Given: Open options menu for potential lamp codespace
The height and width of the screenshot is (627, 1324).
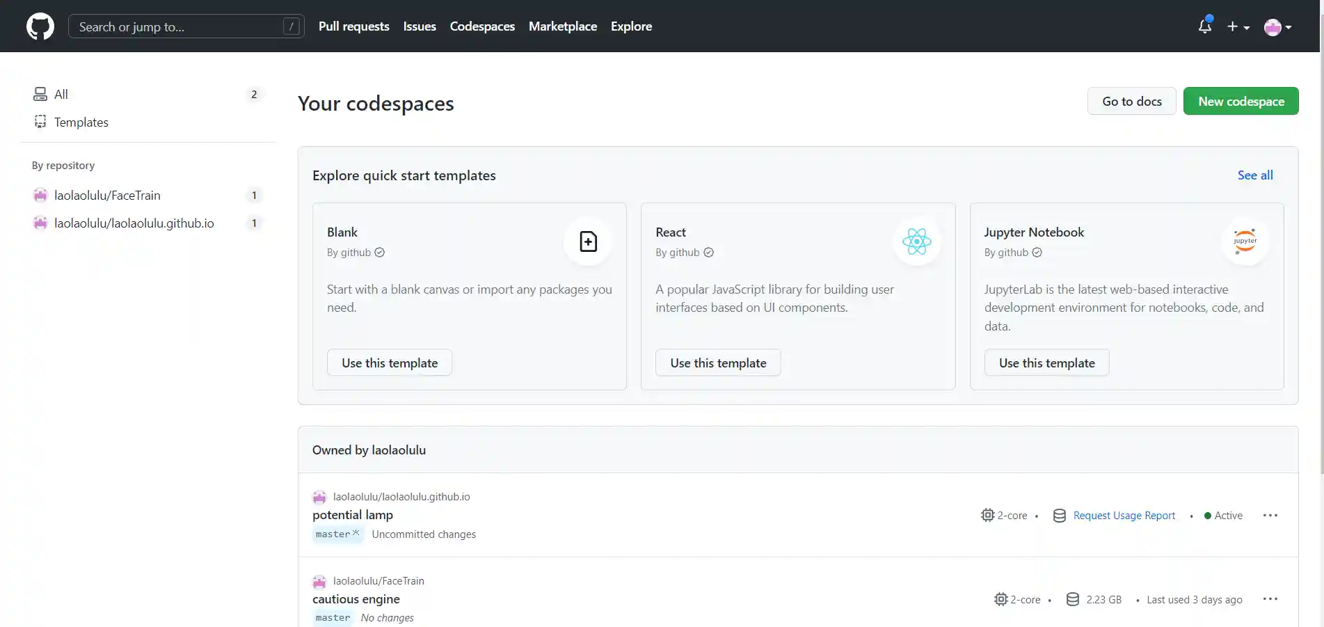Looking at the screenshot, I should click(1270, 516).
